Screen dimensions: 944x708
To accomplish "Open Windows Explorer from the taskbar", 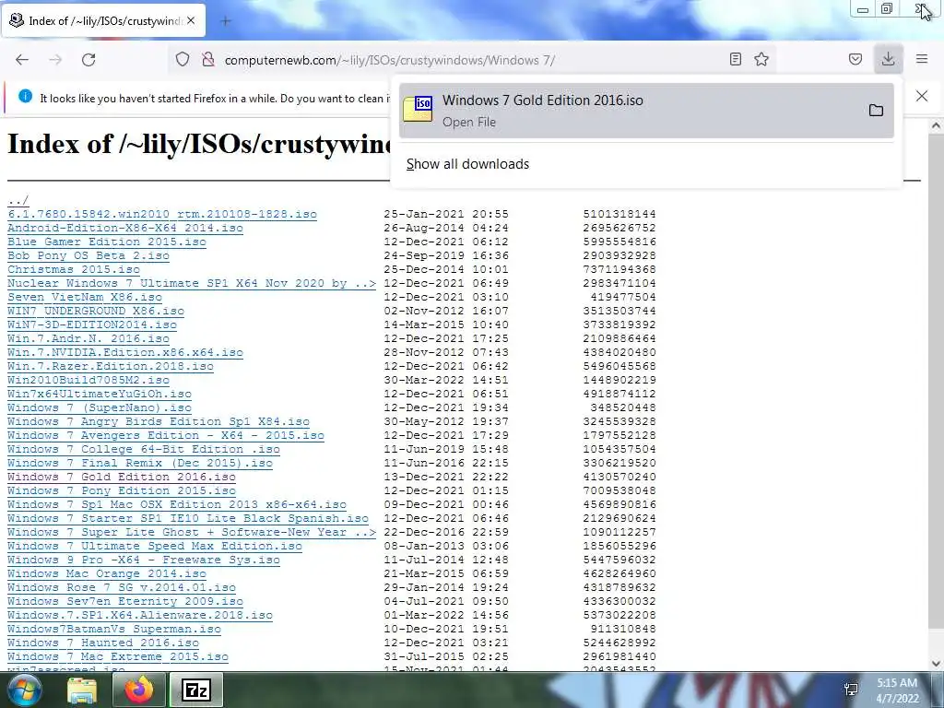I will 82,690.
